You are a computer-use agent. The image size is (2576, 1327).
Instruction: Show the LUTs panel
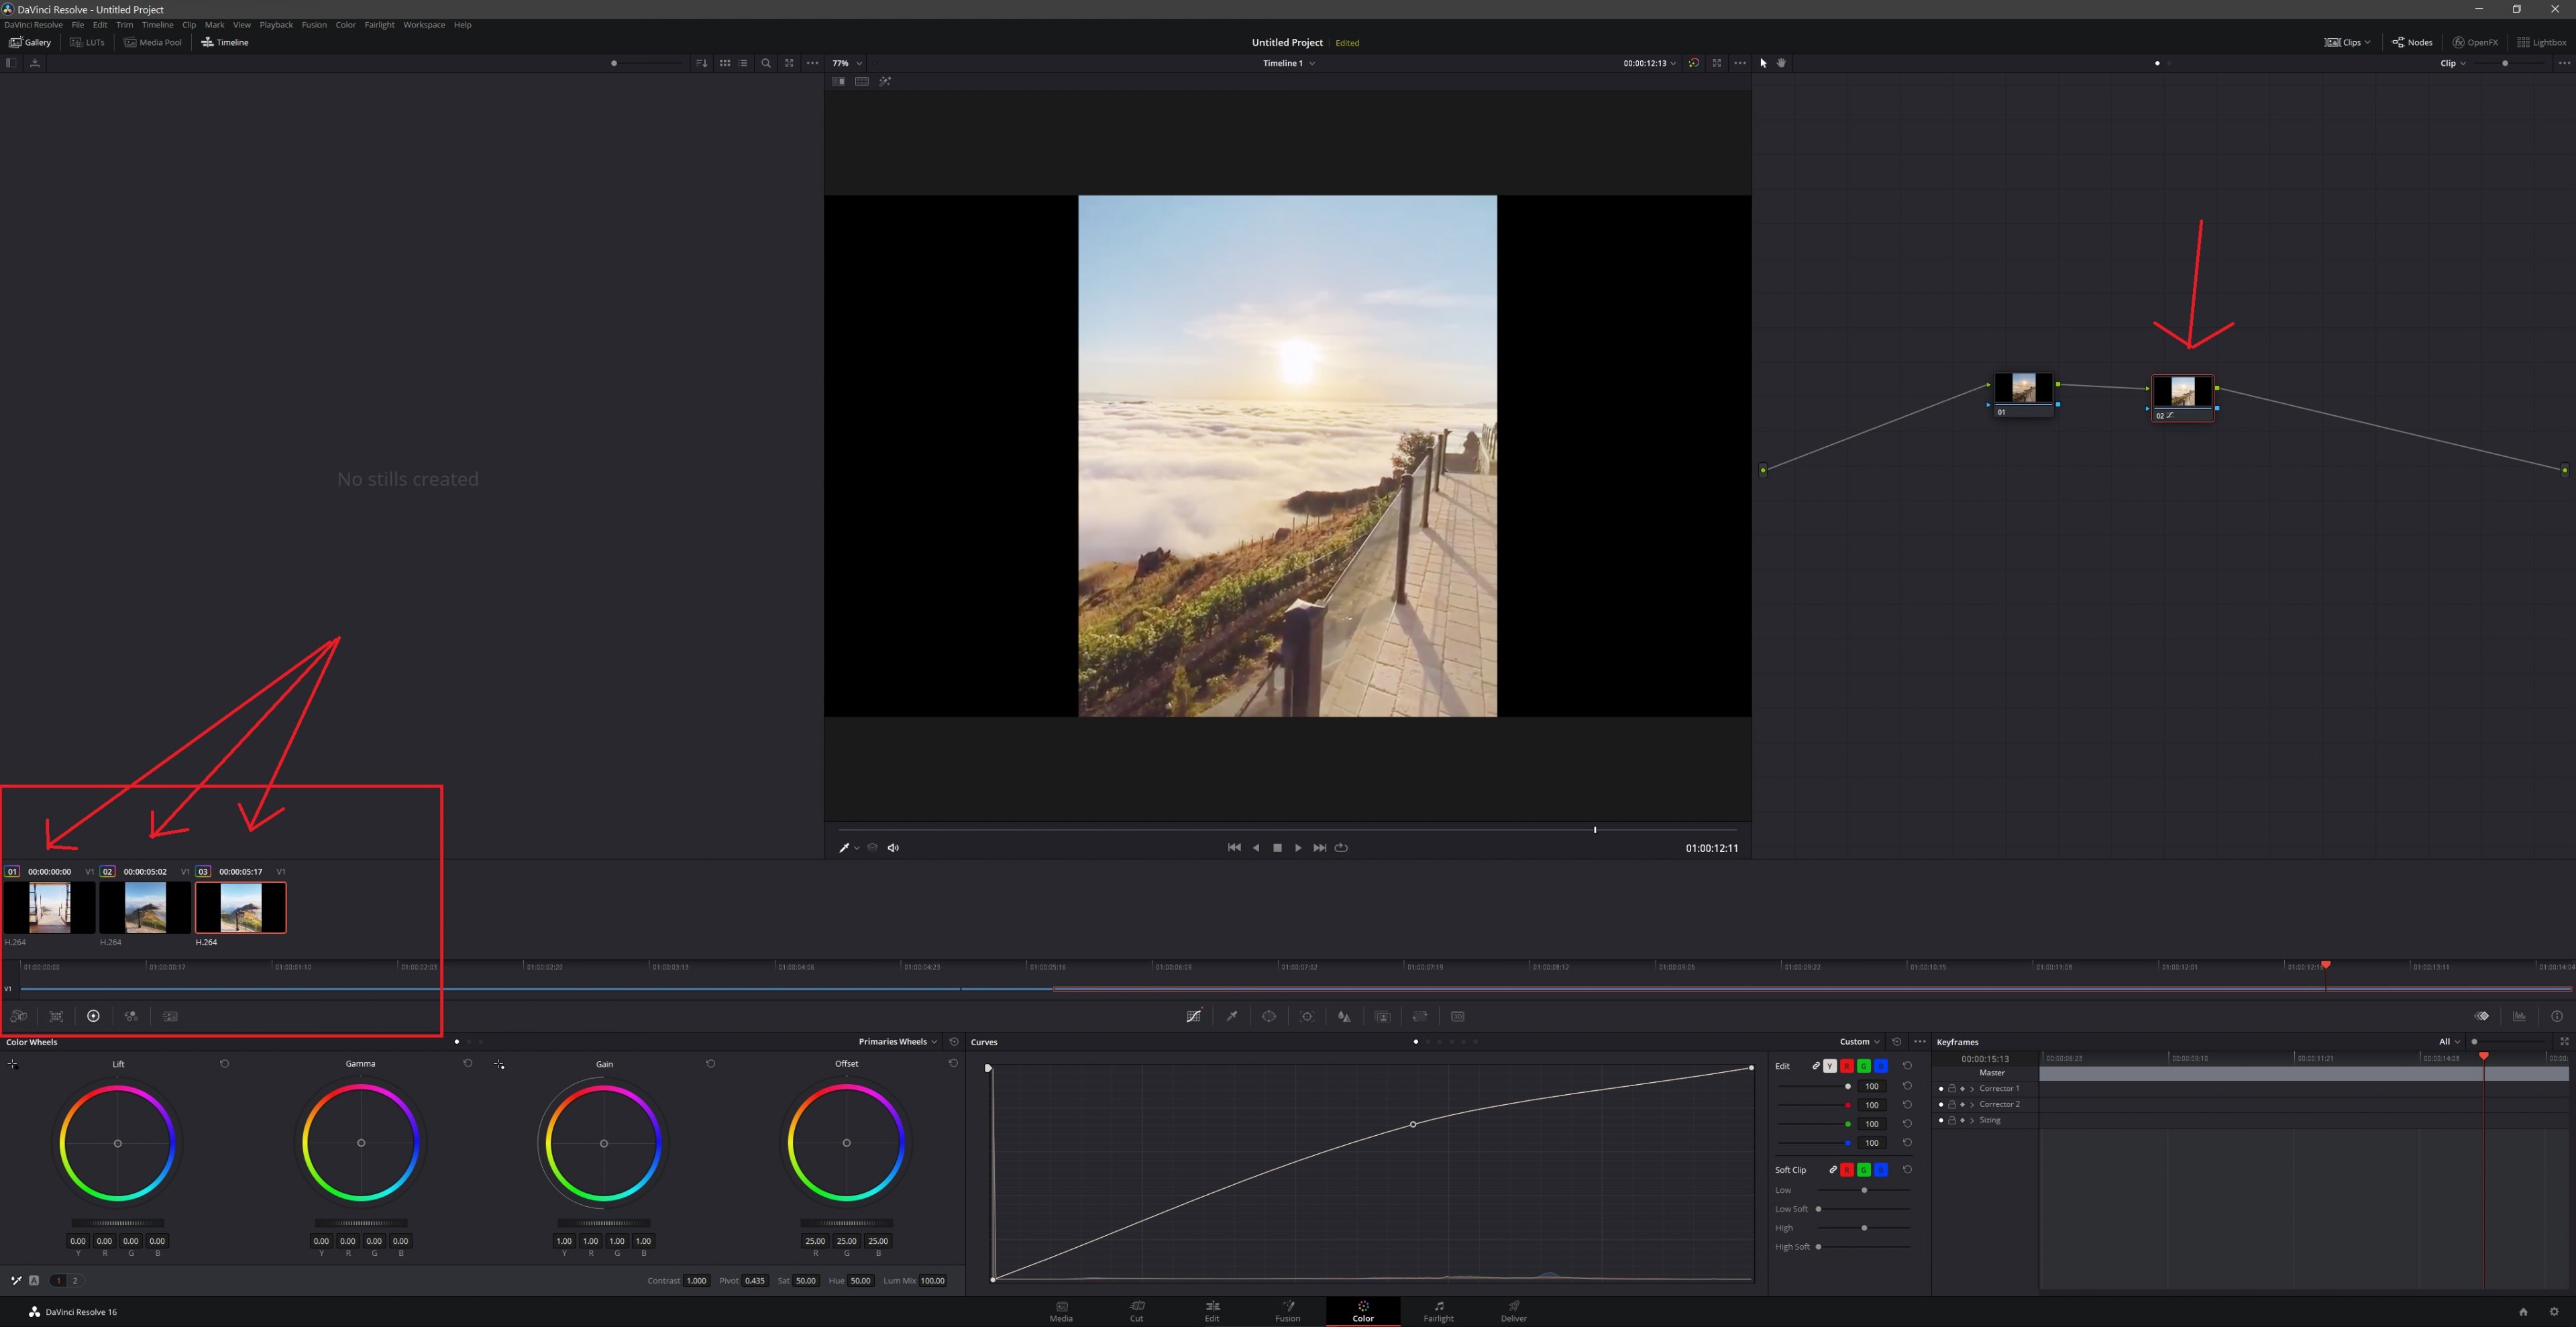pos(87,42)
